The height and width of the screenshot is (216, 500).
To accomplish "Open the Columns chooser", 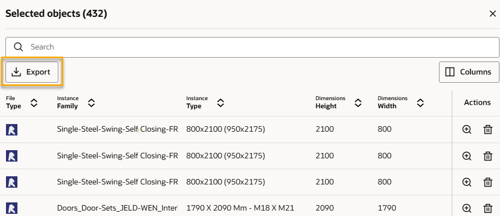I will pos(469,72).
